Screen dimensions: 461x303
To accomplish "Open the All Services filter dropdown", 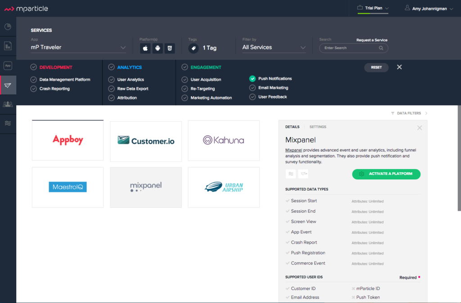I will coord(274,48).
